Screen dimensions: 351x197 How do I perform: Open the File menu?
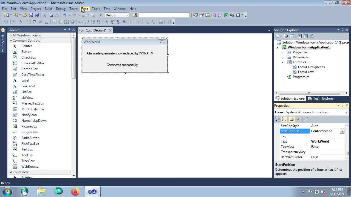pyautogui.click(x=4, y=9)
